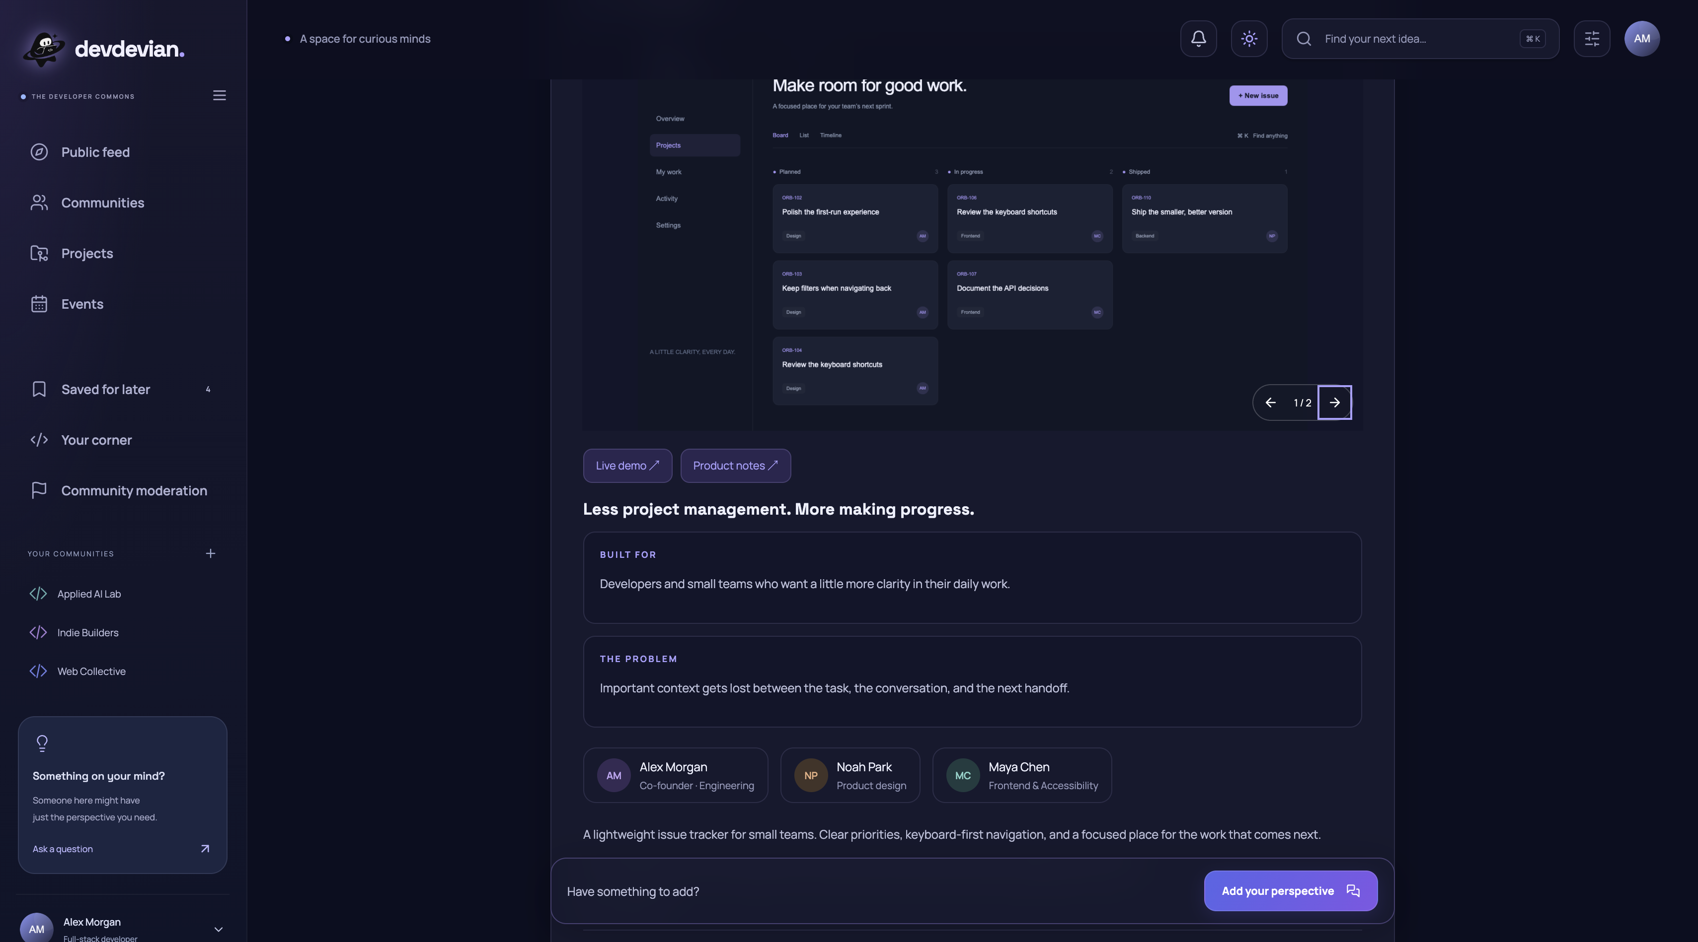This screenshot has height=942, width=1698.
Task: Click the devdevian mascot logo
Action: coord(44,49)
